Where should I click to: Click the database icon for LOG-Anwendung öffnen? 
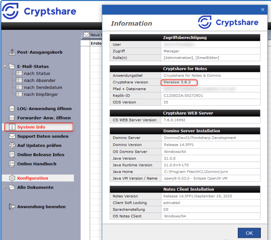tap(12, 109)
